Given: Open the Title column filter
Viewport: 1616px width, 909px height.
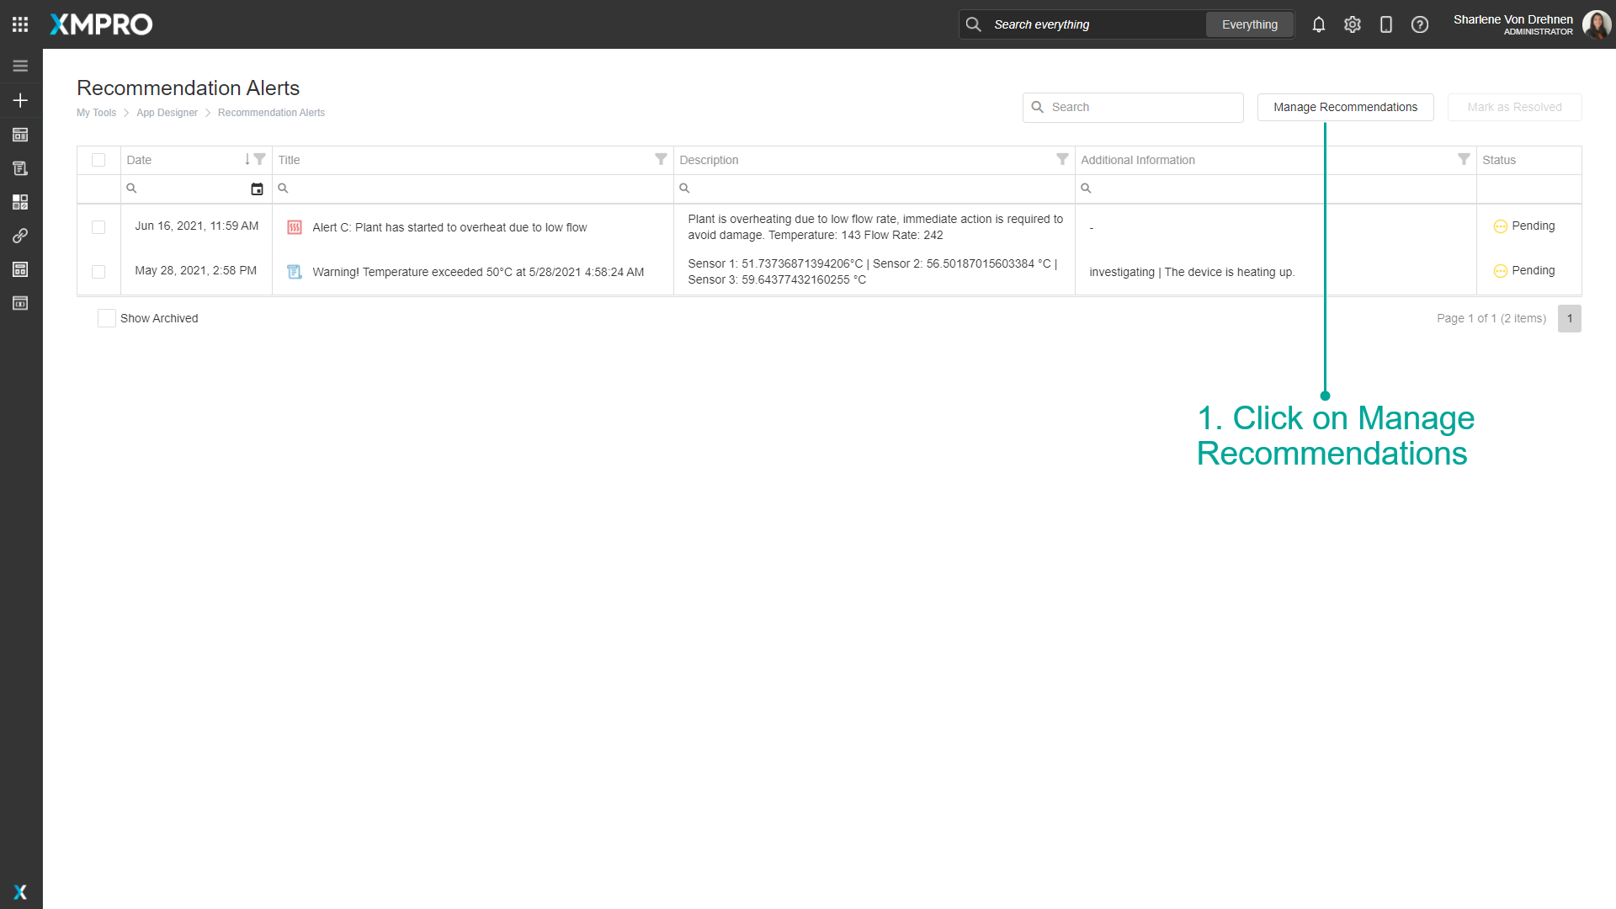Looking at the screenshot, I should pyautogui.click(x=661, y=159).
